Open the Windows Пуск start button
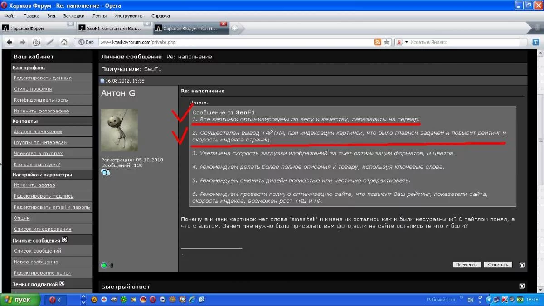The width and height of the screenshot is (544, 306). 21,300
